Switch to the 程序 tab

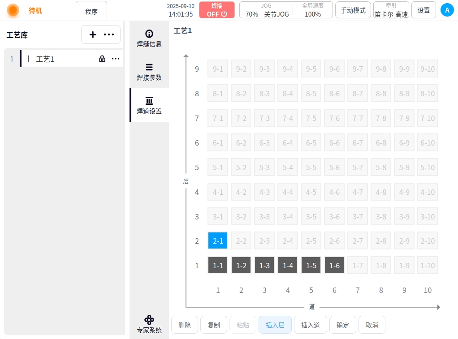tap(91, 12)
